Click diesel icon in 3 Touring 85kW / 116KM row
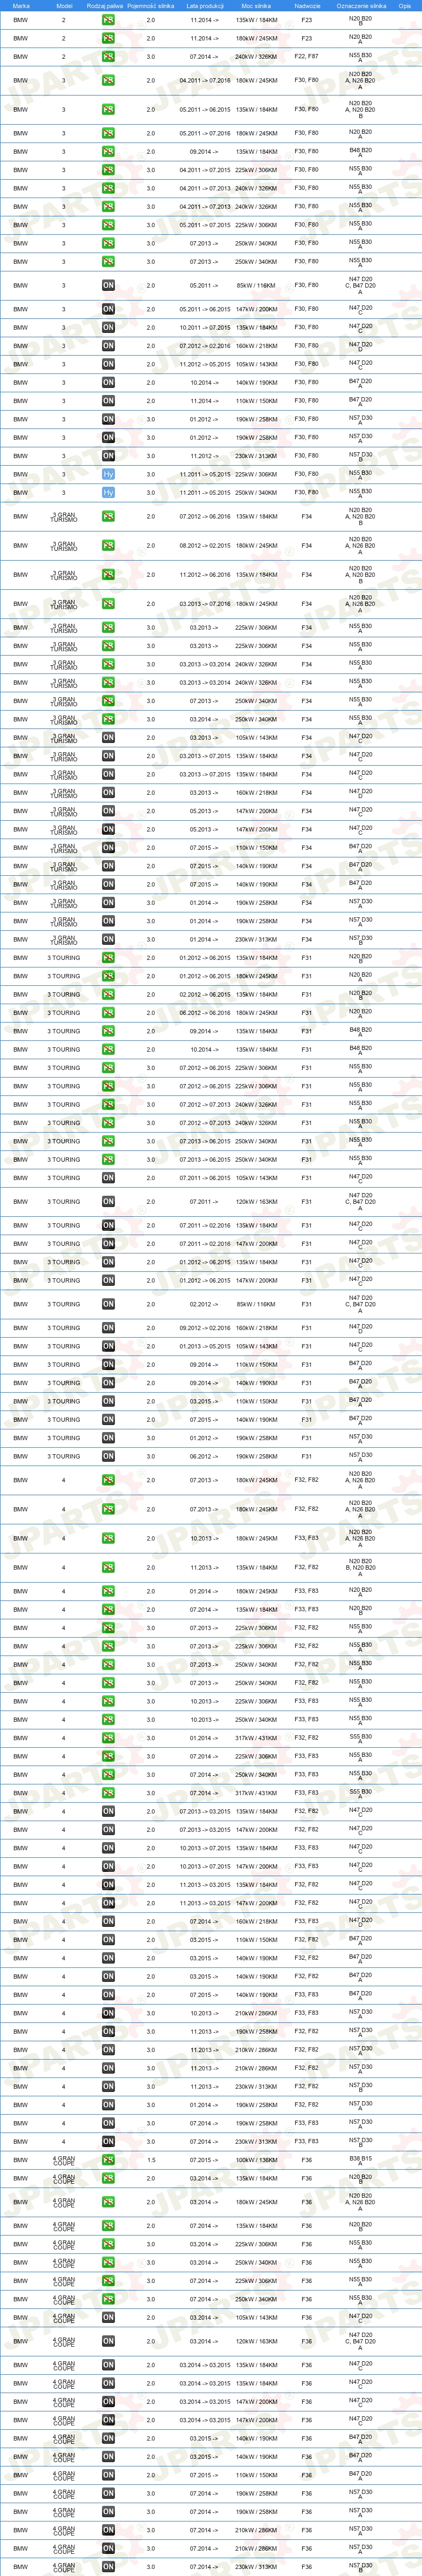This screenshot has width=422, height=2576. click(108, 1304)
